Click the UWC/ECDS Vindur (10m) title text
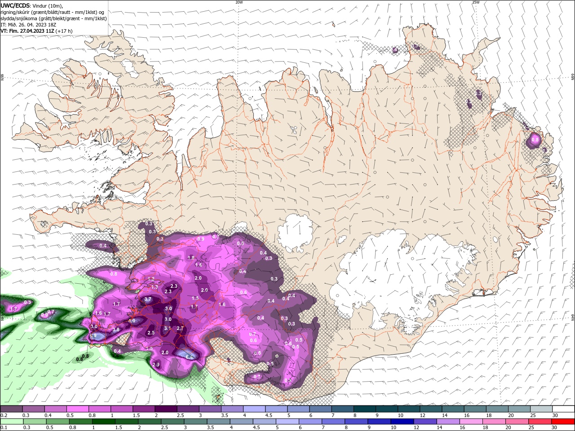Screen dimensions: 575x431 tap(32, 5)
